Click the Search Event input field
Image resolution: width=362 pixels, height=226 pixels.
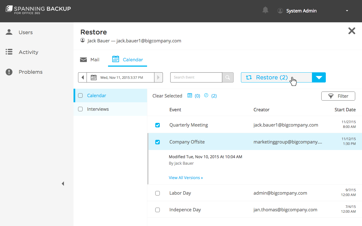(x=196, y=77)
